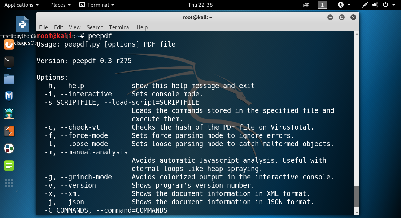401x218 pixels.
Task: Open Armitage icon in dock
Action: (x=9, y=114)
